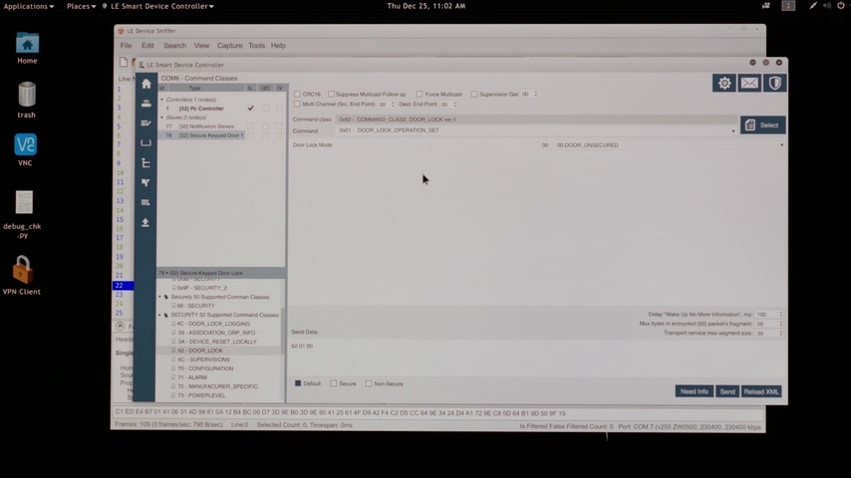
Task: Click the Home icon in the sidebar
Action: 146,84
